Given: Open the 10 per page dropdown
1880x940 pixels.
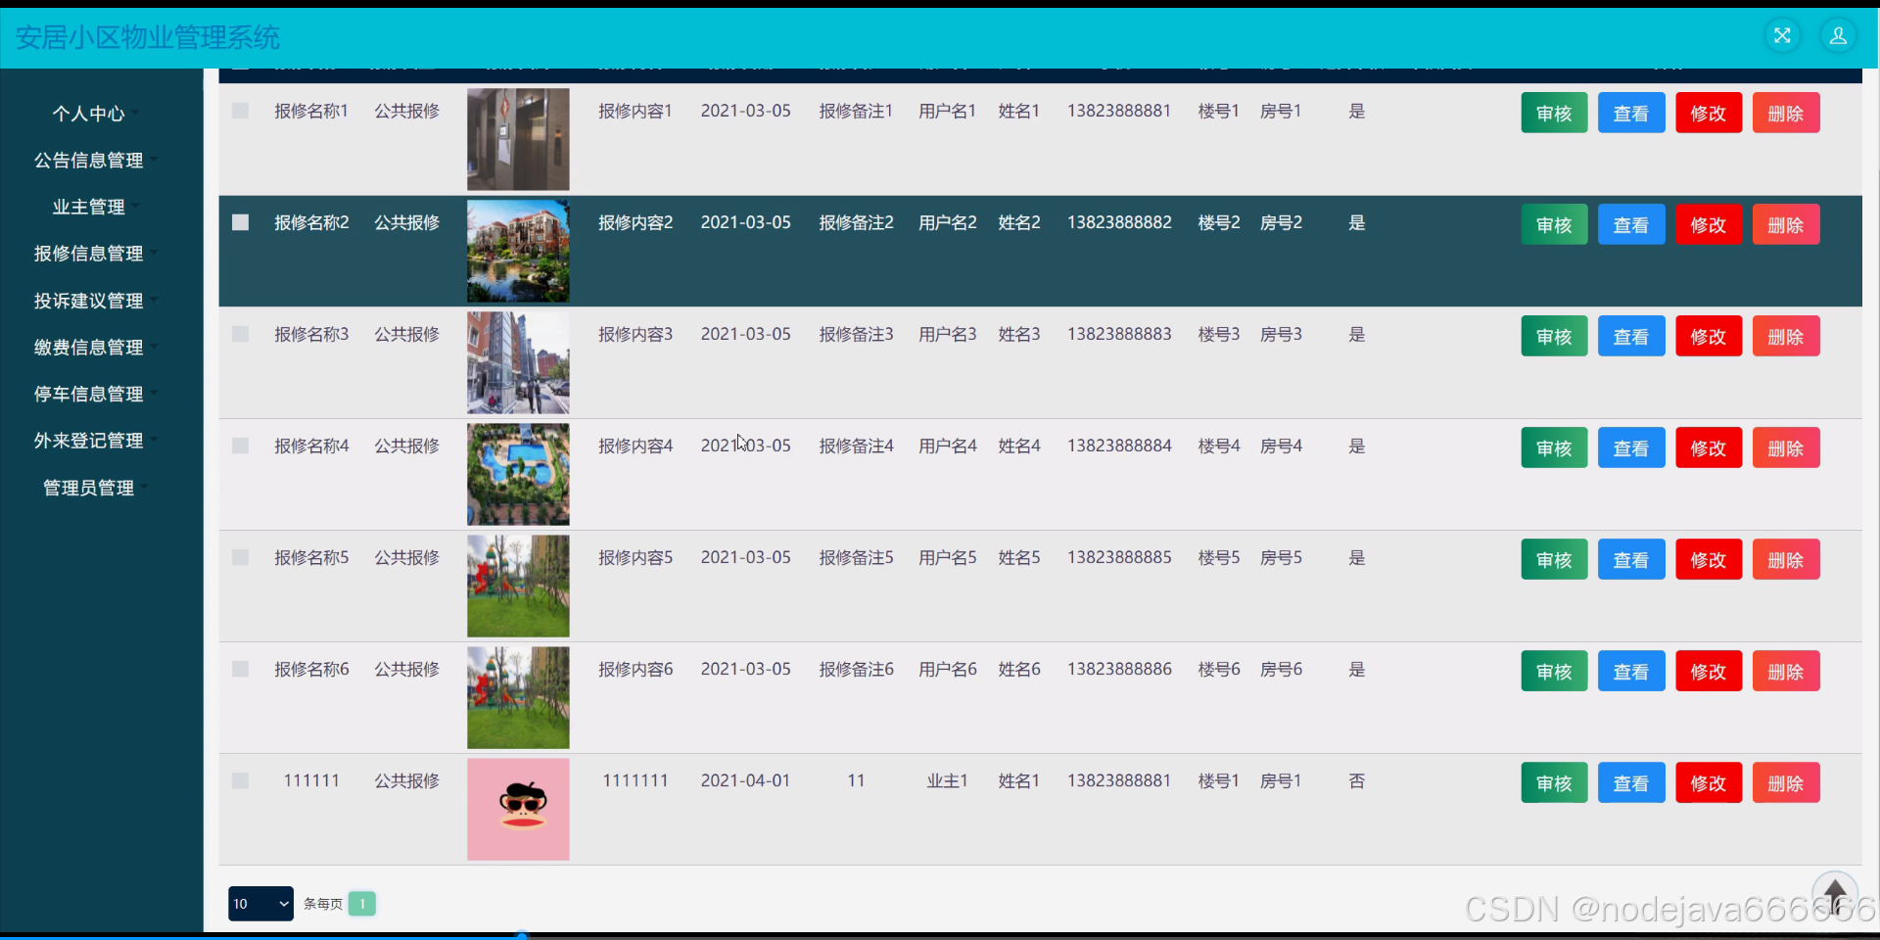Looking at the screenshot, I should pyautogui.click(x=260, y=904).
